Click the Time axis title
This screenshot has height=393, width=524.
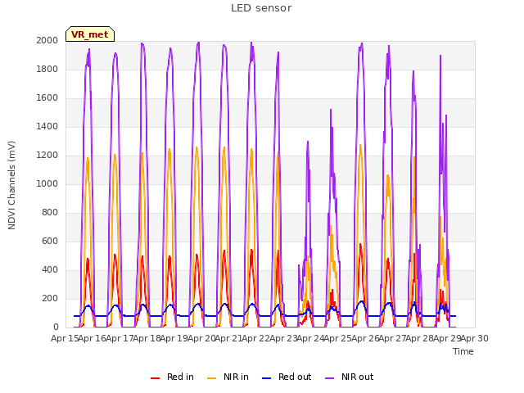click(463, 351)
